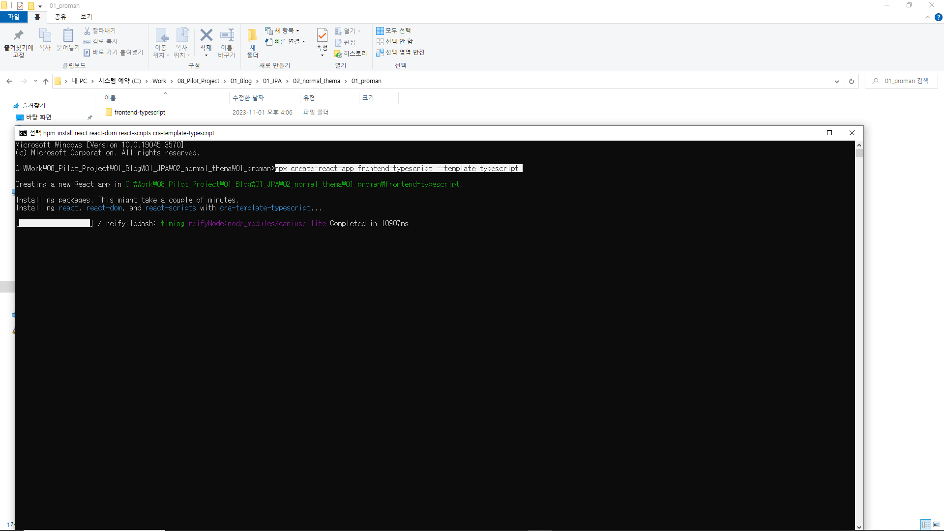Click the Pin to Quick Access icon
The height and width of the screenshot is (531, 944).
pyautogui.click(x=19, y=36)
